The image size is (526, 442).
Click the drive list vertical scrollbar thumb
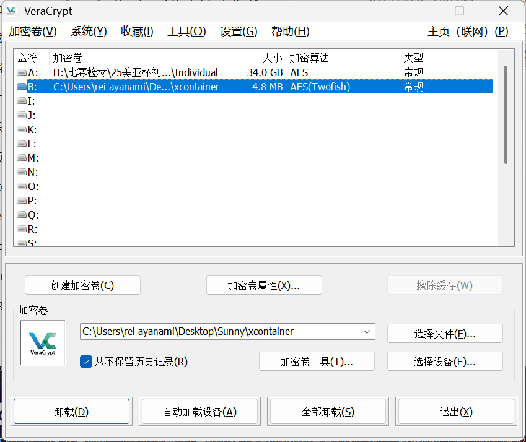click(x=506, y=115)
